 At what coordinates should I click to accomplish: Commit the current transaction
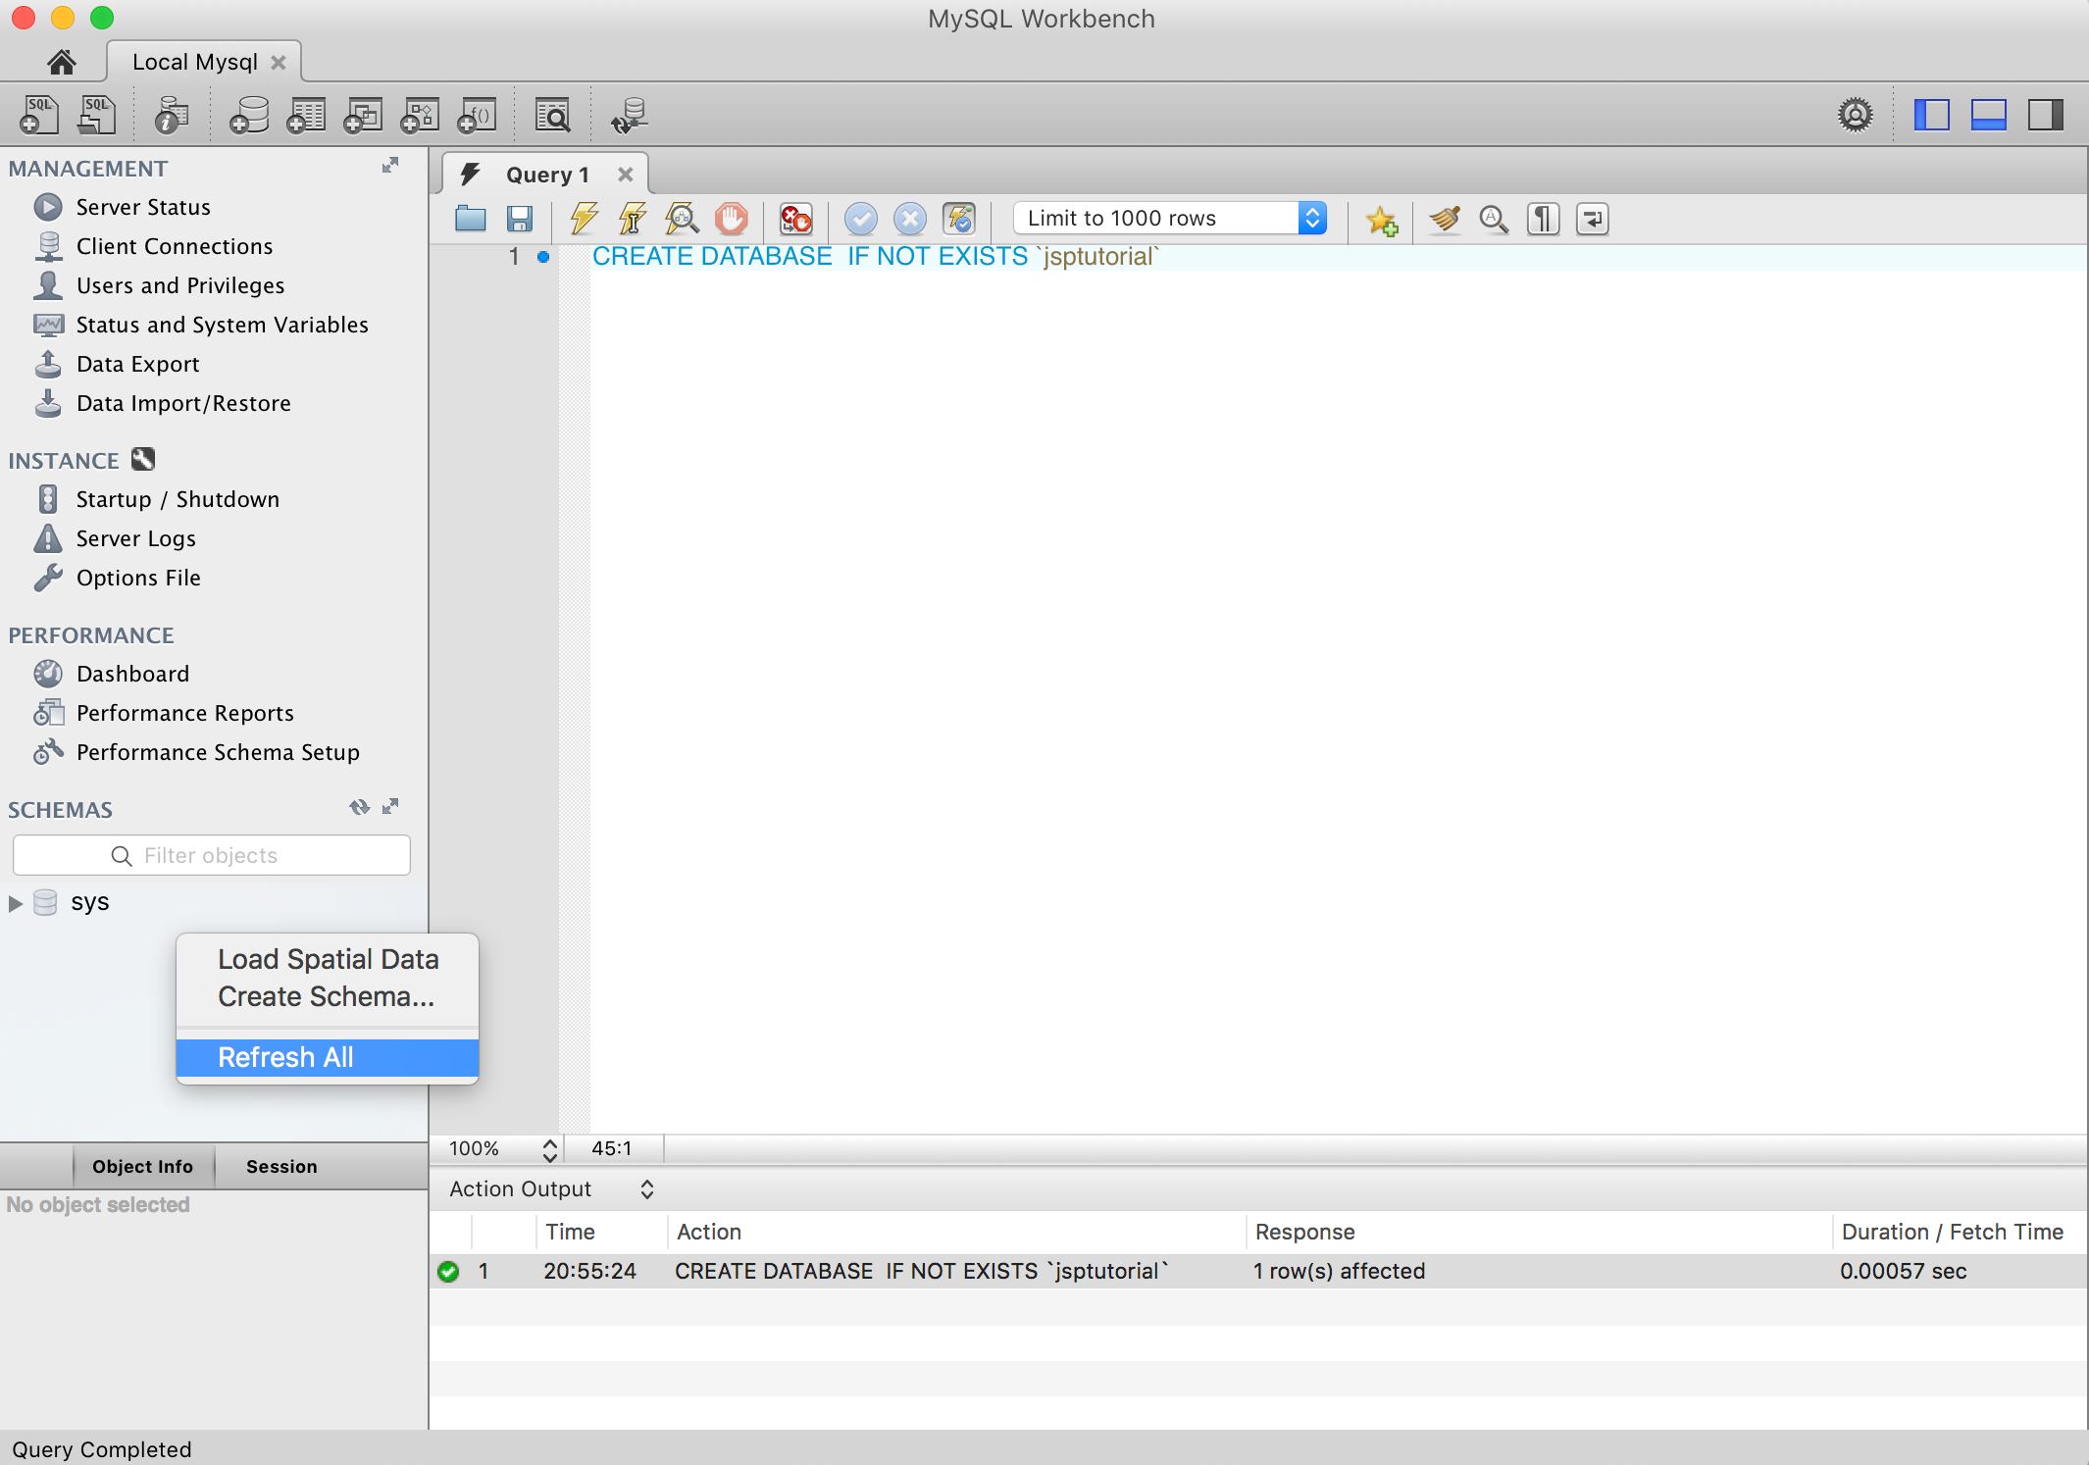[x=860, y=218]
